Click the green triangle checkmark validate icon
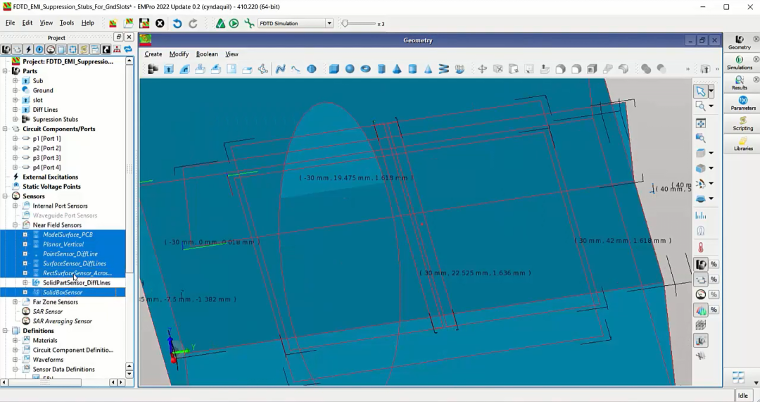The height and width of the screenshot is (402, 760). [220, 23]
